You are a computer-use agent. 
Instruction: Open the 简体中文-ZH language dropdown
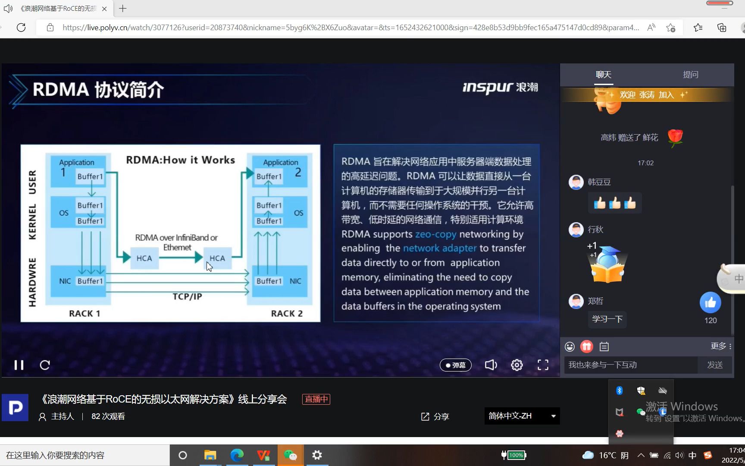click(522, 416)
